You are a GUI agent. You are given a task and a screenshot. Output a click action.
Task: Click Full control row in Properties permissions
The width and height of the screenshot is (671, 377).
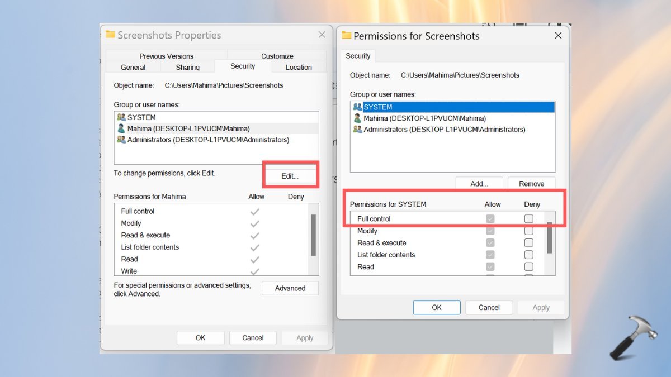212,211
